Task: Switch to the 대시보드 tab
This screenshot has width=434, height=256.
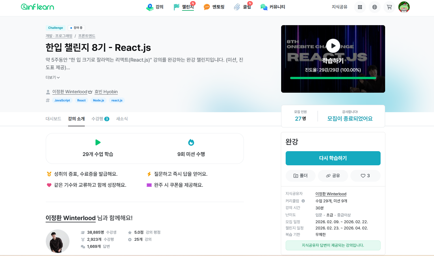Action: pyautogui.click(x=53, y=119)
